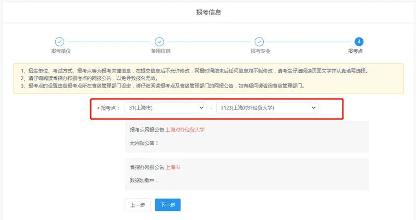The image size is (416, 220).
Task: Go back with the 上一步 button
Action: pyautogui.click(x=138, y=205)
